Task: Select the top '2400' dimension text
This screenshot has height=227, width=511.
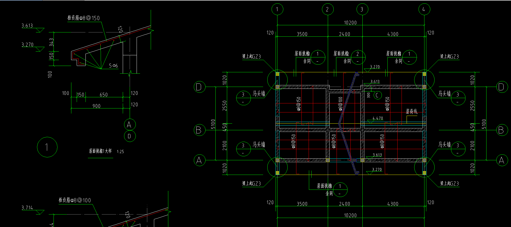Action: point(345,34)
